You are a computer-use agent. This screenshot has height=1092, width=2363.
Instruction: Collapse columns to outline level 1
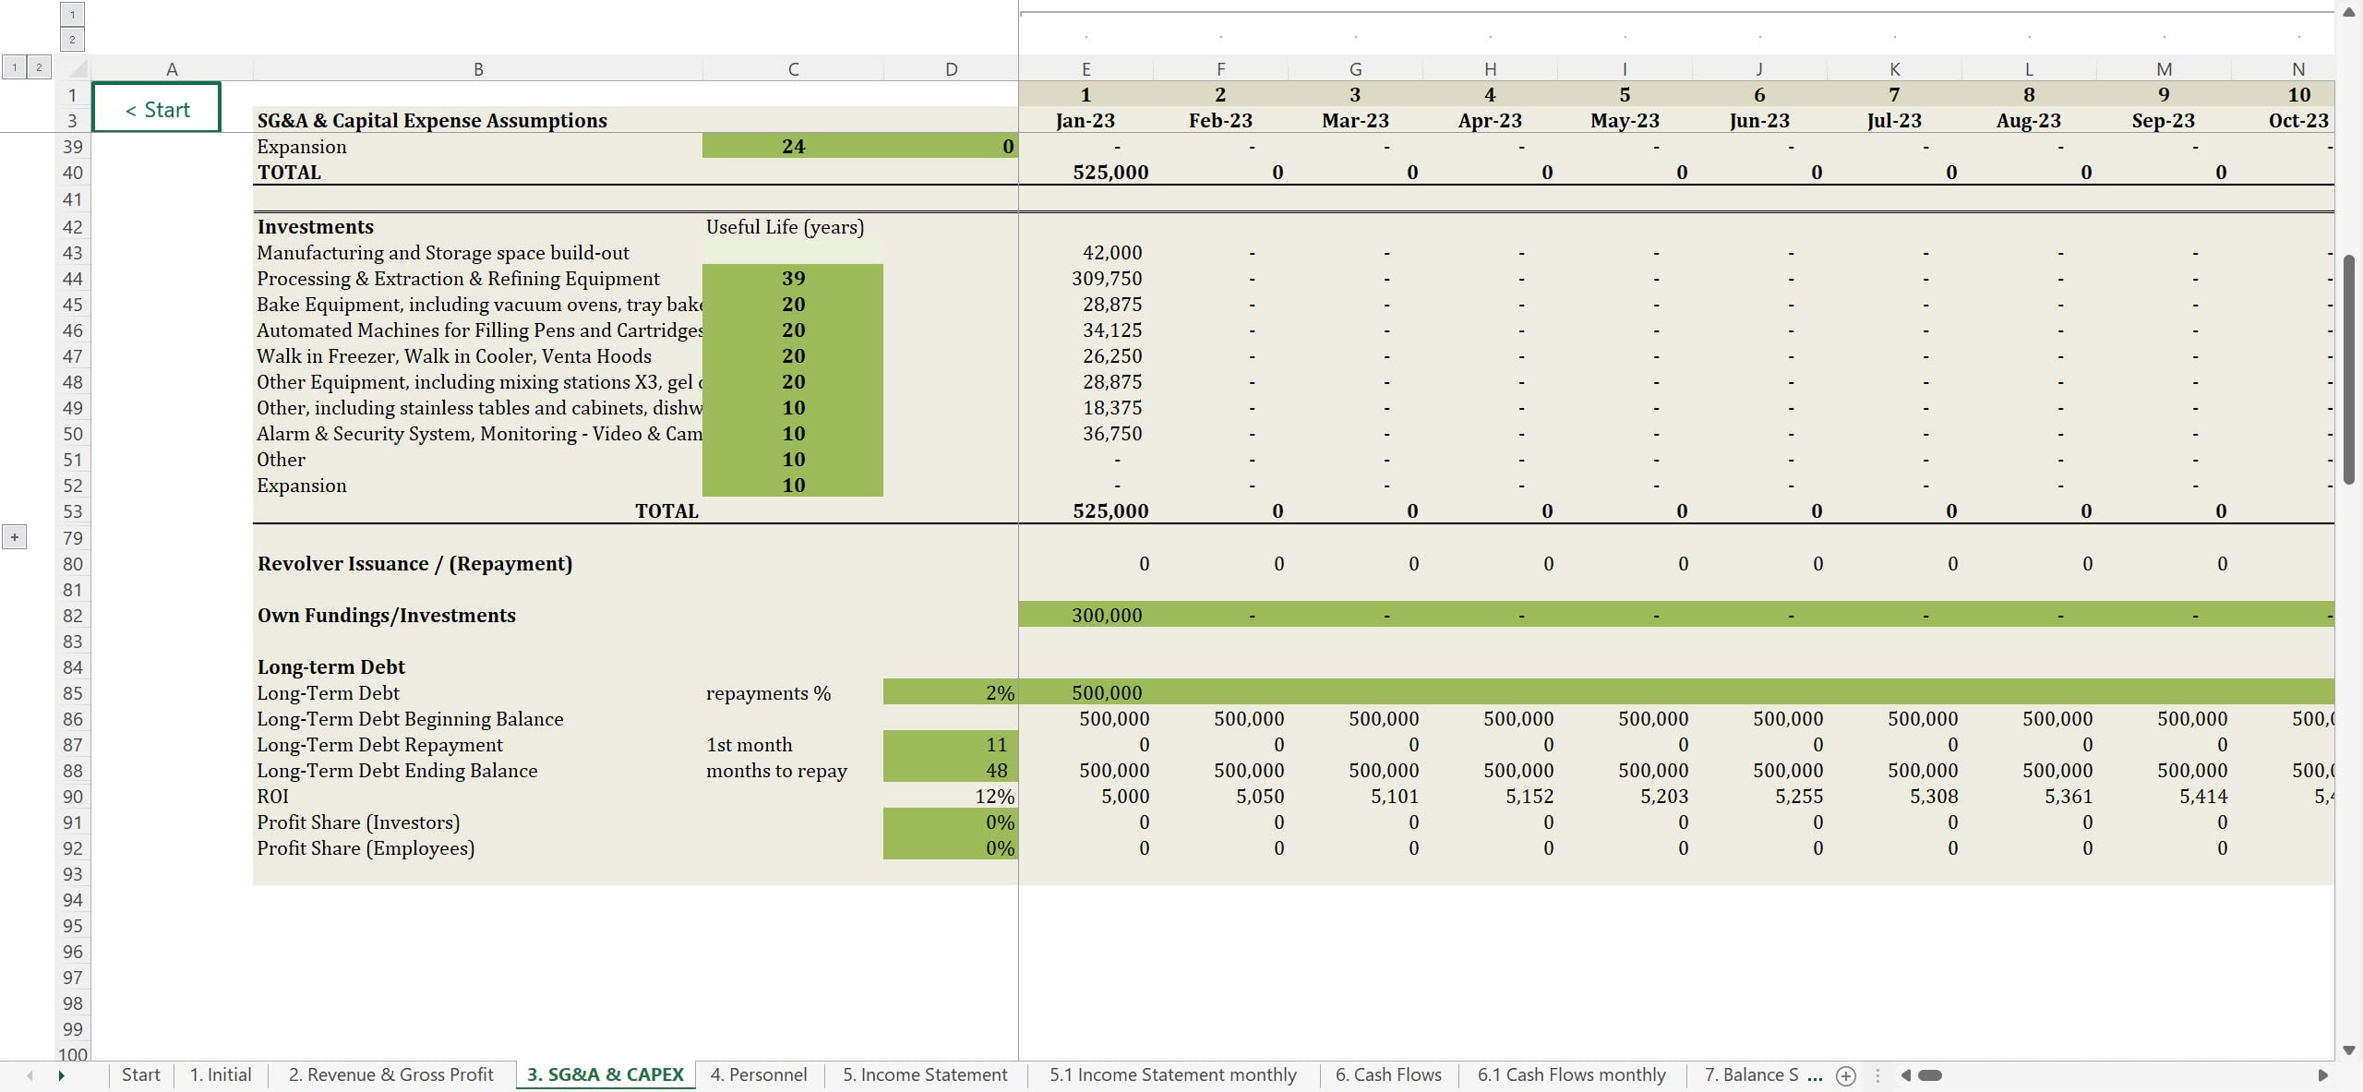72,14
